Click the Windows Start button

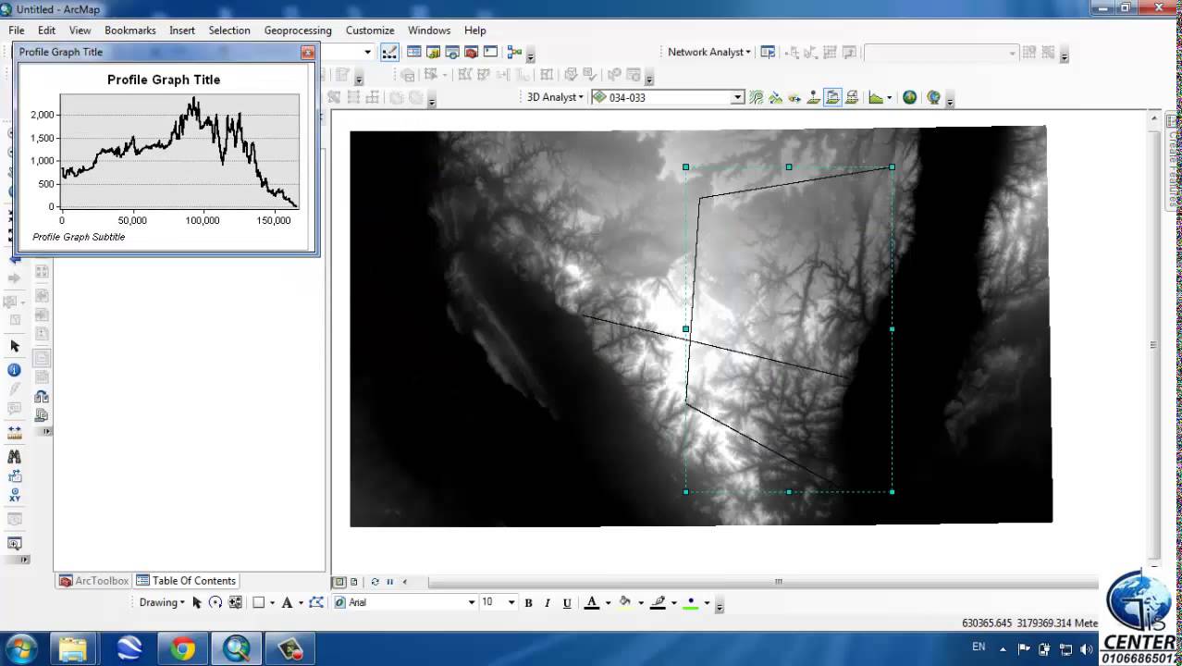tap(20, 647)
